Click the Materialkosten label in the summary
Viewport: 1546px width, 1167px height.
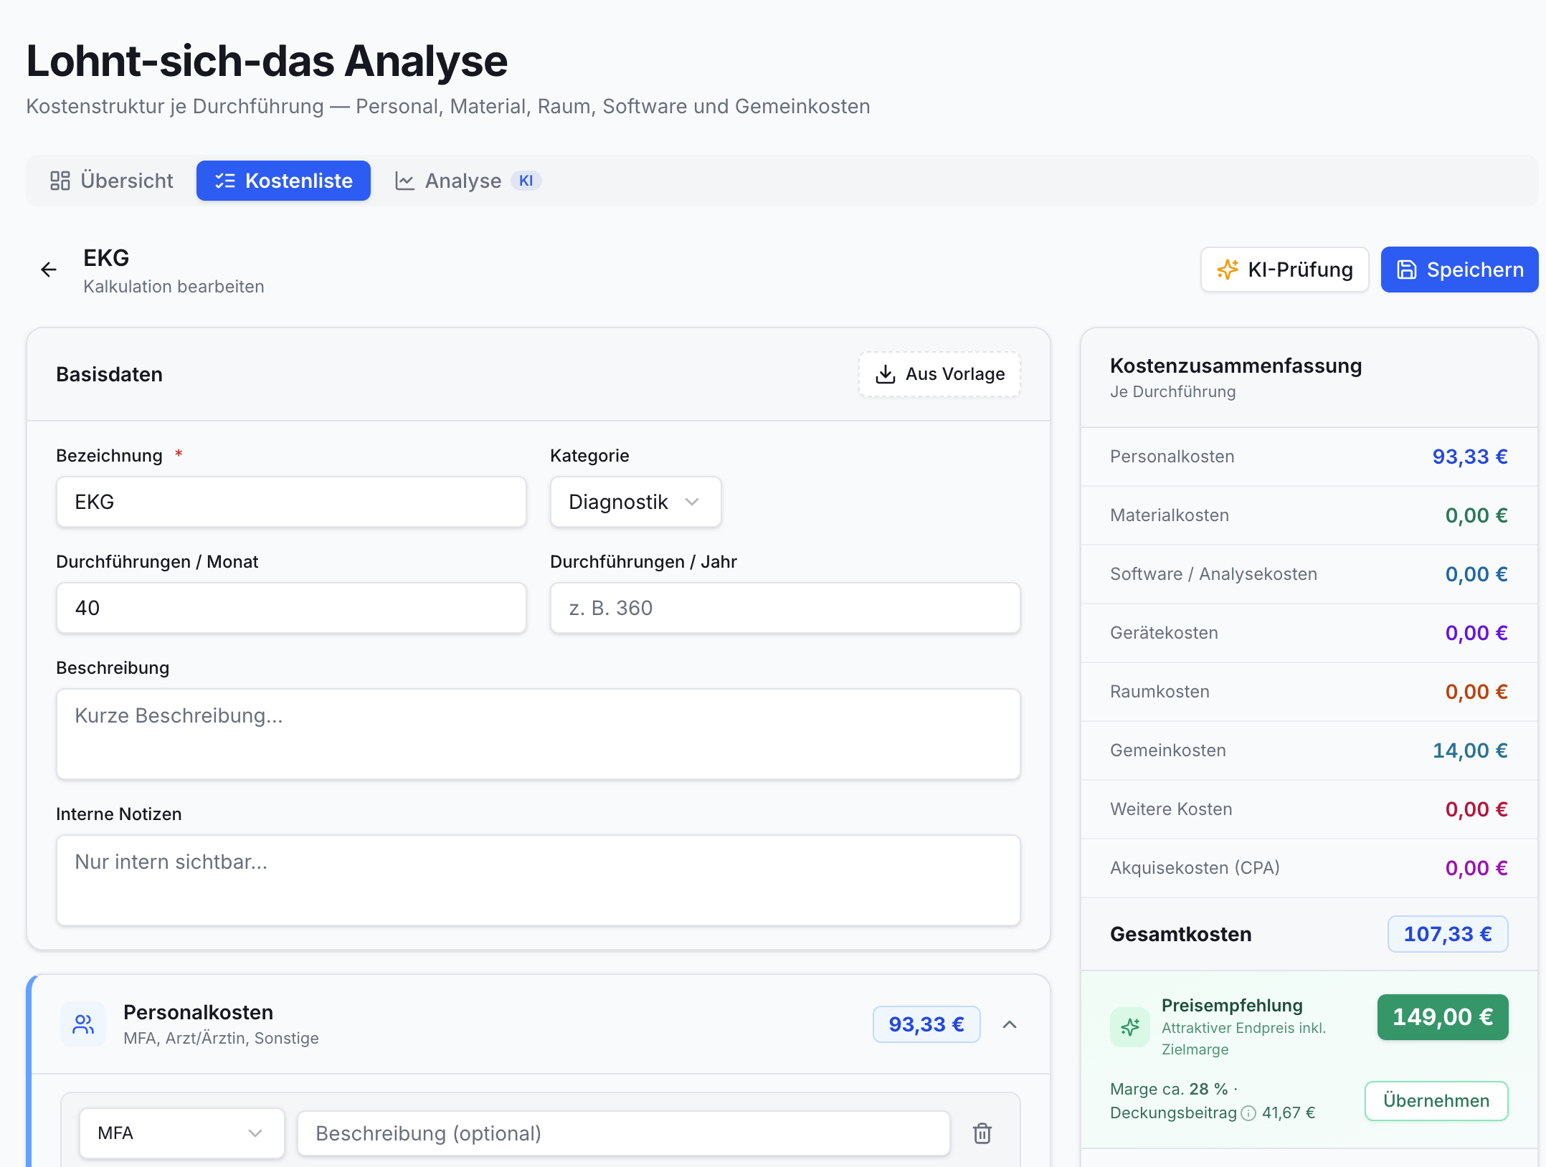[1170, 515]
